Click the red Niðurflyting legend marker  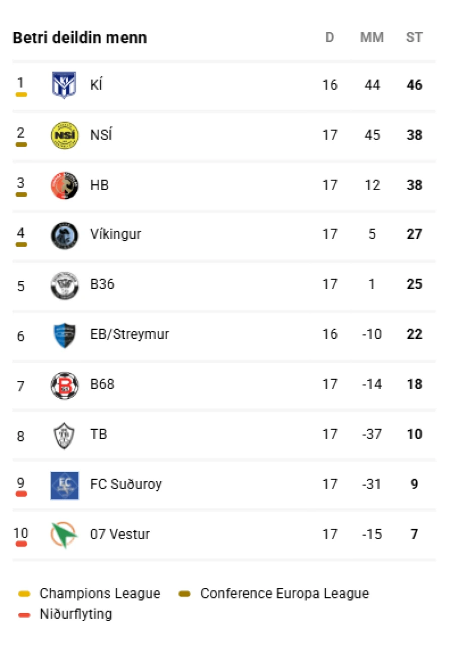[25, 615]
